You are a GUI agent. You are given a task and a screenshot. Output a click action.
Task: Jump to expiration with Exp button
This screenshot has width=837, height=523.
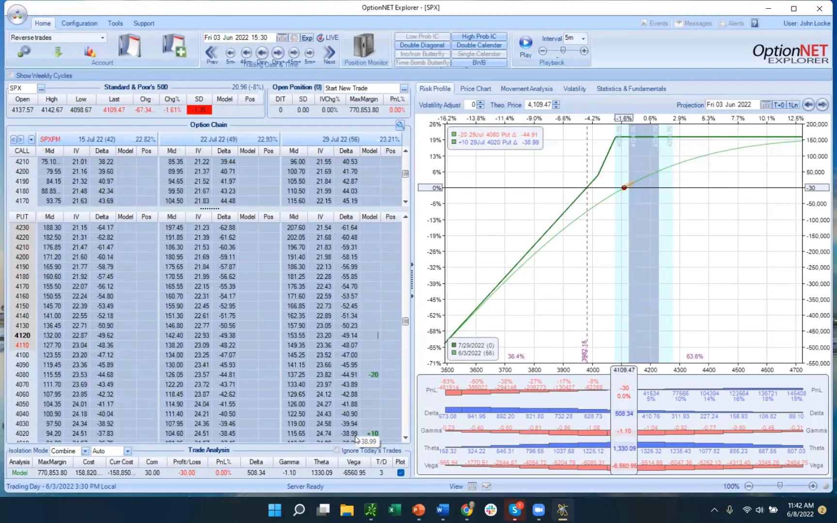point(307,38)
